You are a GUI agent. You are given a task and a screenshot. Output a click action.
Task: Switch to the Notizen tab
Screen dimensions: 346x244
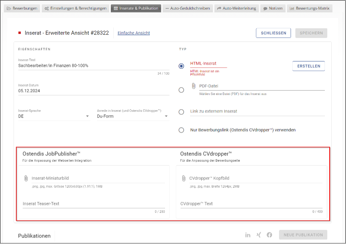click(273, 8)
